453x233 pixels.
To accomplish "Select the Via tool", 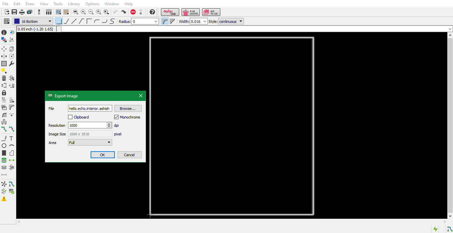I will point(4,160).
